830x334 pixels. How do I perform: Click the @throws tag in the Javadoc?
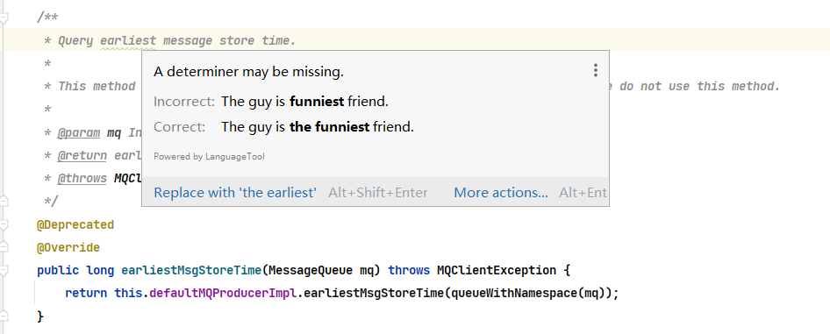tap(82, 178)
